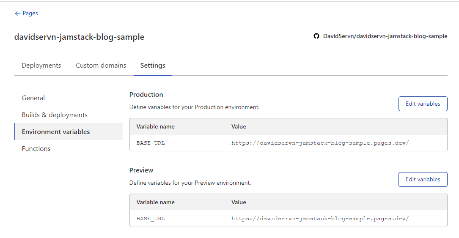Click Variable name header in Production table

[155, 126]
